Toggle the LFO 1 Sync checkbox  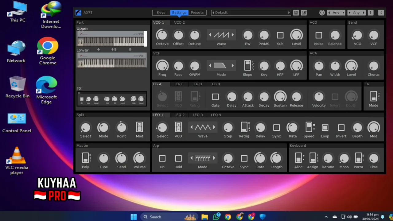[x=276, y=127]
